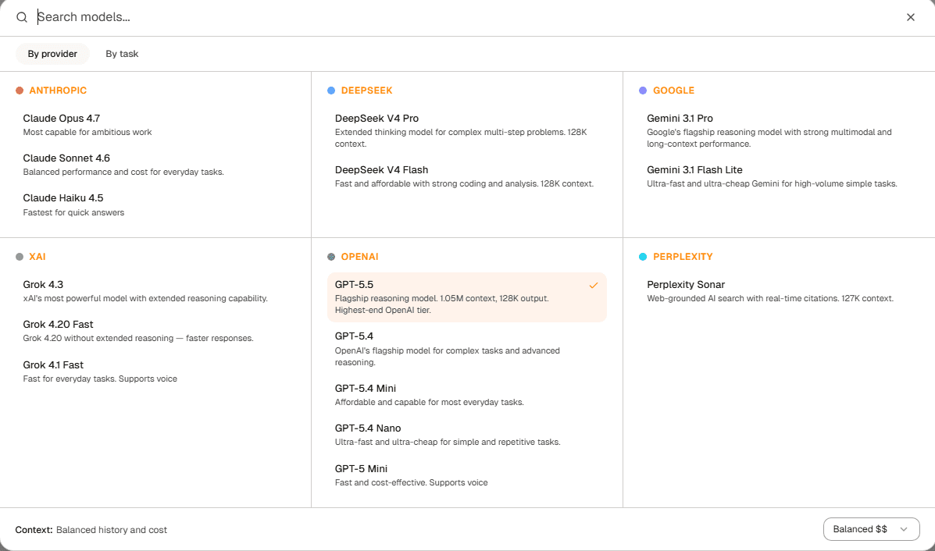The width and height of the screenshot is (935, 551).
Task: Click the DeepSeek blue dot icon
Action: click(331, 91)
